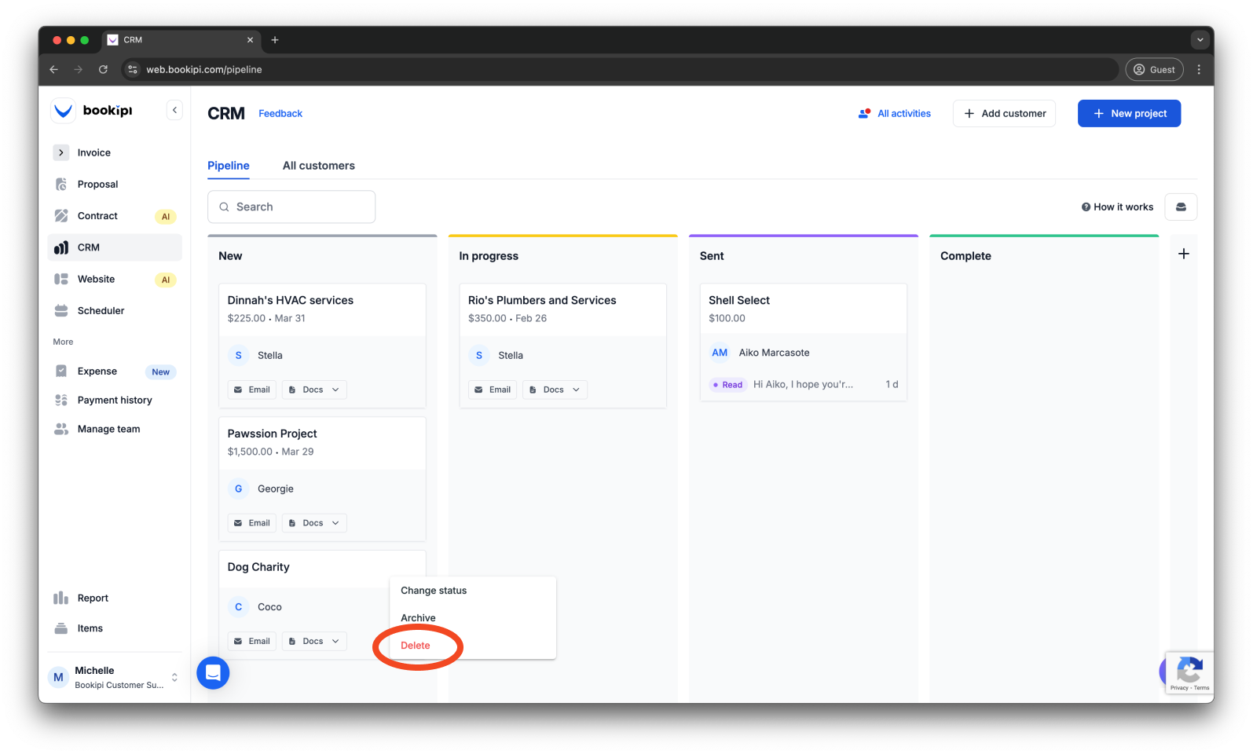Click Georgie avatar on Pawssion Project
This screenshot has height=754, width=1253.
pyautogui.click(x=239, y=489)
